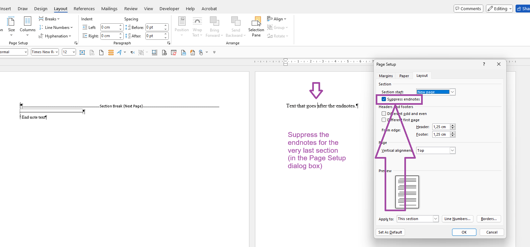Click Set As Default button
This screenshot has width=530, height=247.
tap(390, 232)
